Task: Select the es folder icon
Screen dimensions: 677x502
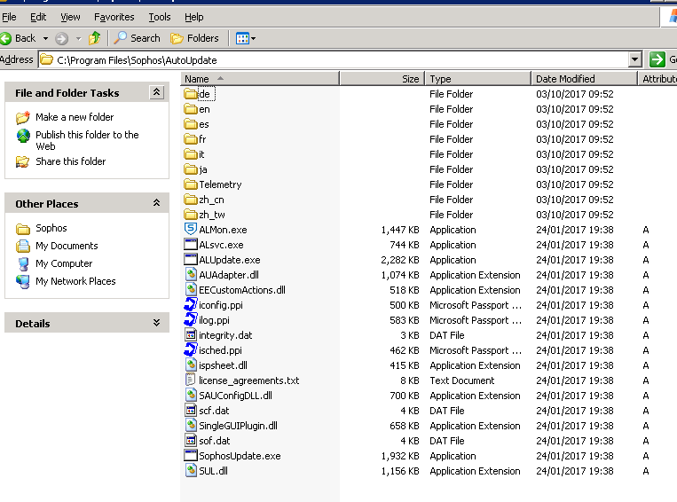Action: [190, 124]
